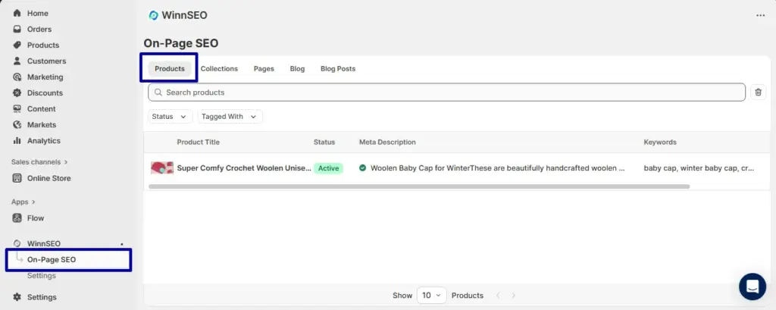Click the Woolen Baby Cap meta description
Screen dimensions: 776x310
pos(497,168)
